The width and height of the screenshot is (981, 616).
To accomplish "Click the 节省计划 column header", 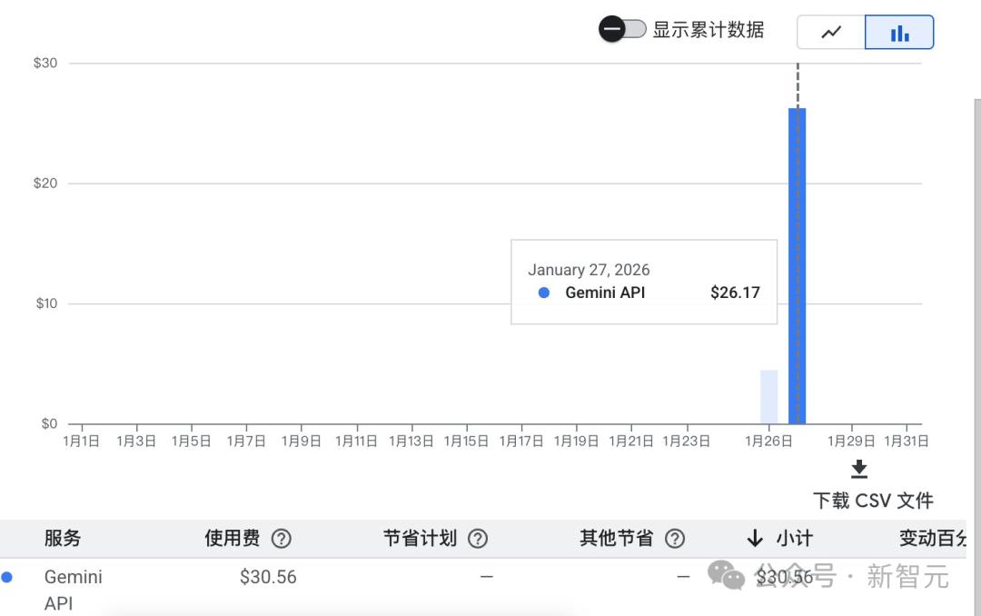I will (x=420, y=539).
